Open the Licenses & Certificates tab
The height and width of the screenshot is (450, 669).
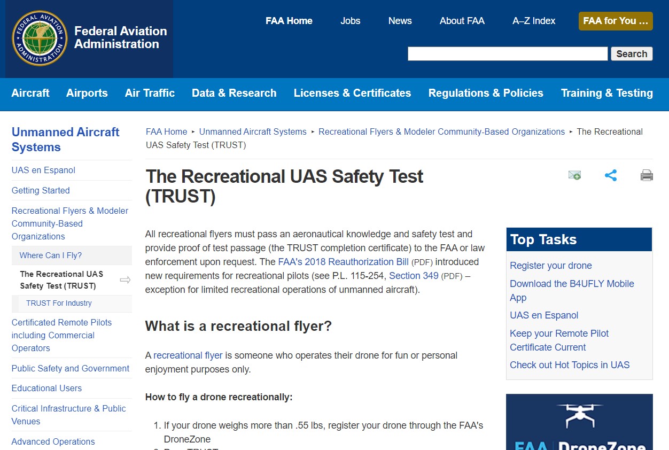tap(353, 93)
